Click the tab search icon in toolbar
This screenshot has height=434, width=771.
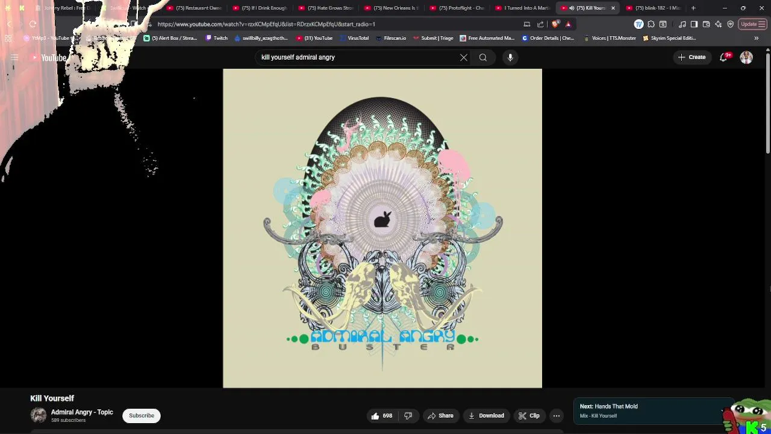[663, 24]
